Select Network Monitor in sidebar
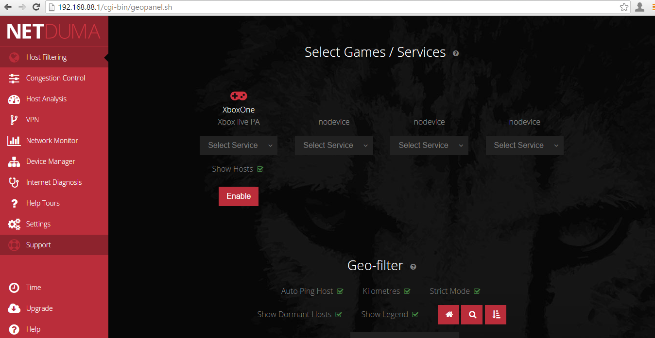The width and height of the screenshot is (655, 338). click(x=54, y=141)
